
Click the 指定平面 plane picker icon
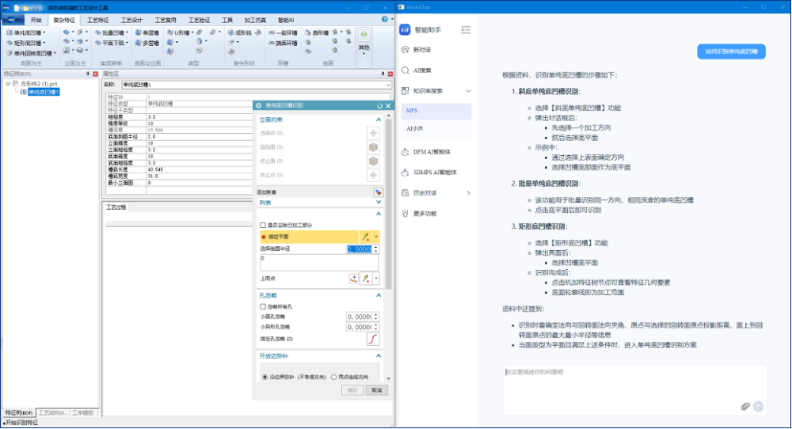[x=365, y=237]
